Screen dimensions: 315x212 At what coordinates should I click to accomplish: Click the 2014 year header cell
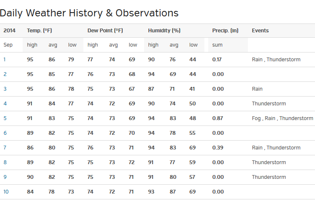(9, 31)
